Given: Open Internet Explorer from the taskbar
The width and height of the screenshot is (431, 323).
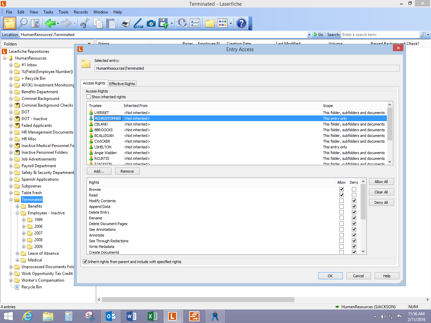Looking at the screenshot, I should [x=27, y=316].
